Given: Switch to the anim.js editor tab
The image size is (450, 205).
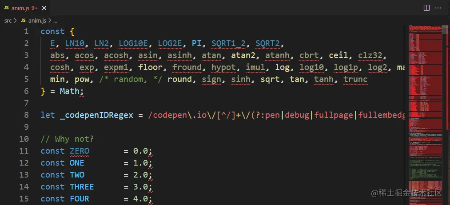Looking at the screenshot, I should tap(25, 8).
